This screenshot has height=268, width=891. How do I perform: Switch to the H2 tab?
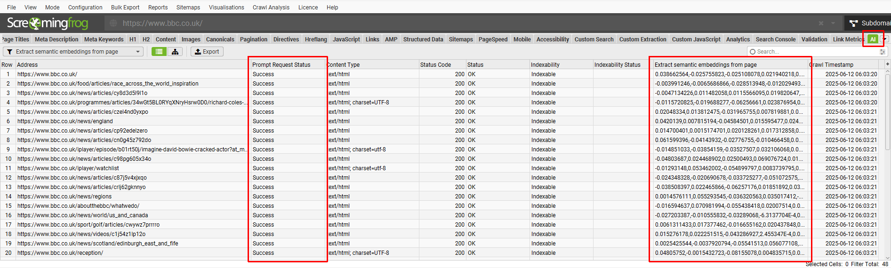146,39
